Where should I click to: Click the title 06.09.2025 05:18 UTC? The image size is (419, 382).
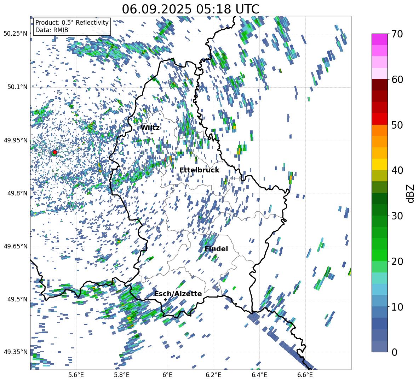coord(190,9)
